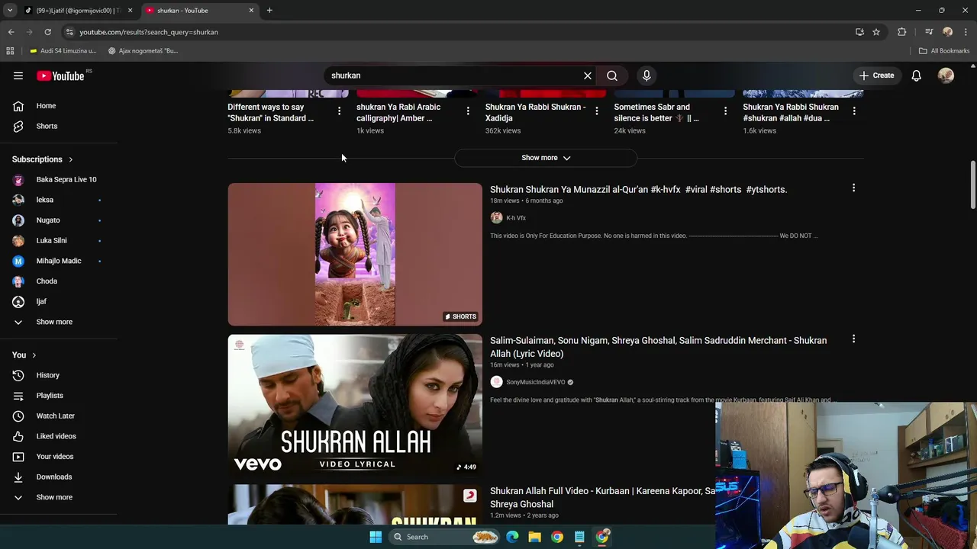The image size is (977, 549).
Task: Open Audi S4 Limuzina bookmark
Action: pyautogui.click(x=63, y=51)
